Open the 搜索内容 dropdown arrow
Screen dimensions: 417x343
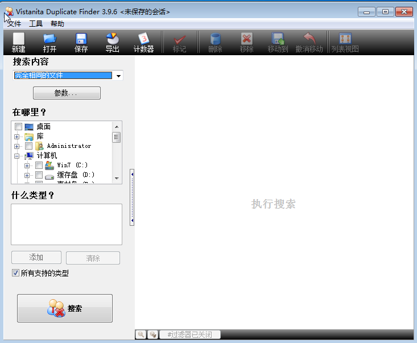point(118,76)
